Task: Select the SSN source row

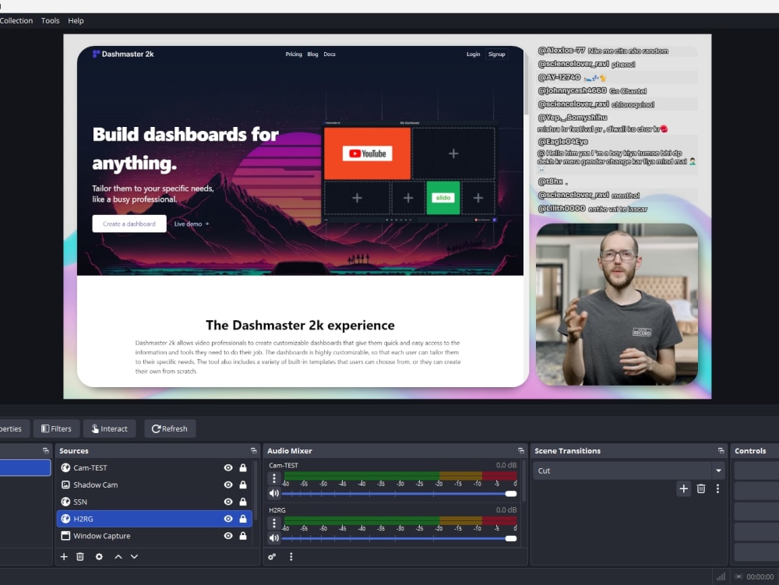Action: pyautogui.click(x=154, y=502)
